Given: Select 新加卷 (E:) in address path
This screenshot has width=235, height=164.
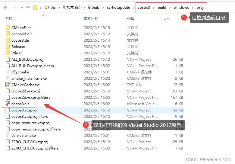Looking at the screenshot, I should click(x=71, y=8).
